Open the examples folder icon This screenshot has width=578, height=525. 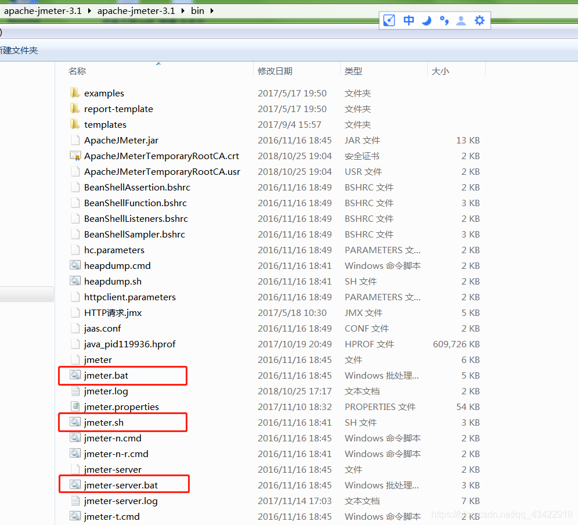(x=75, y=92)
